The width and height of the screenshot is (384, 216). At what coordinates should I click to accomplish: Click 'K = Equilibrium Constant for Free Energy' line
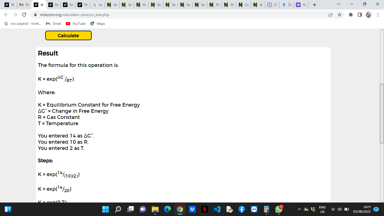(x=89, y=105)
